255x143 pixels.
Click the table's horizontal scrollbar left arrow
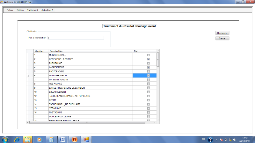(28, 122)
